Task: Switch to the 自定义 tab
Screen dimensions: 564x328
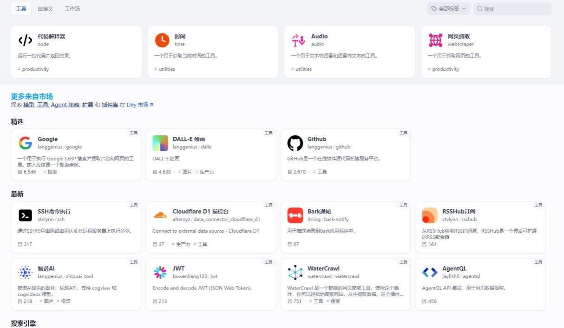Action: 46,9
